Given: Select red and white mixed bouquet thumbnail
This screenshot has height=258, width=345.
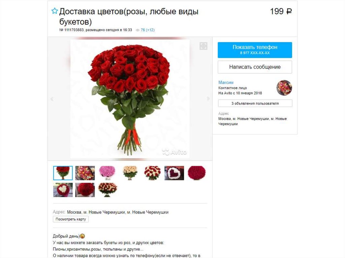Looking at the screenshot, I should click(152, 173).
